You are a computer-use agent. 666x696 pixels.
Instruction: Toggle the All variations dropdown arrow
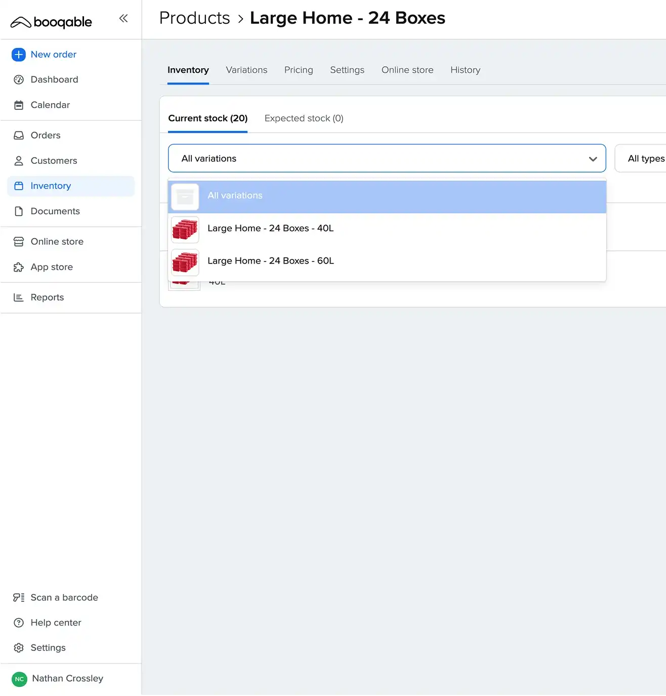(x=593, y=159)
